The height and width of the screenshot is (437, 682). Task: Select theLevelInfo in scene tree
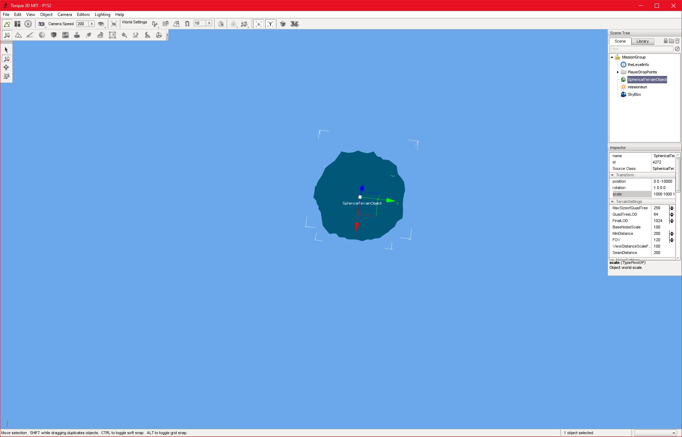point(638,65)
